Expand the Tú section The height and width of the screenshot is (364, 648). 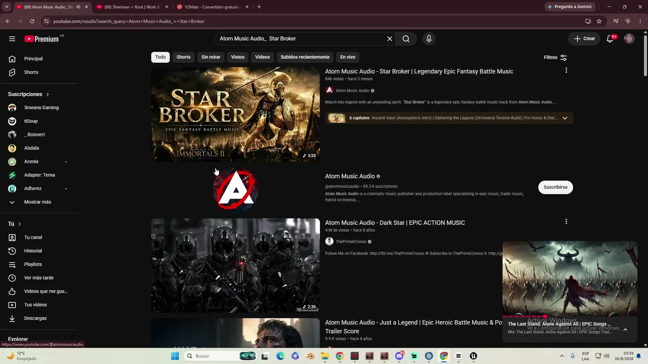click(15, 224)
